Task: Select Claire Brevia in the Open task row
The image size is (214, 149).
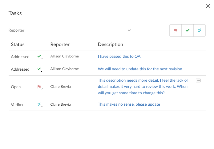Action: (x=60, y=87)
